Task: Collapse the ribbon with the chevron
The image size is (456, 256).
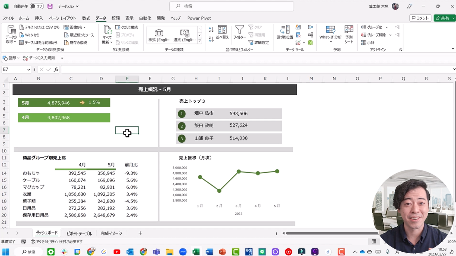Action: click(x=453, y=49)
